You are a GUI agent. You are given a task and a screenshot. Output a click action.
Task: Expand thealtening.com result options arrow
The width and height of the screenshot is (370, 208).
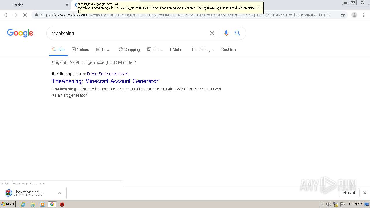pyautogui.click(x=84, y=74)
